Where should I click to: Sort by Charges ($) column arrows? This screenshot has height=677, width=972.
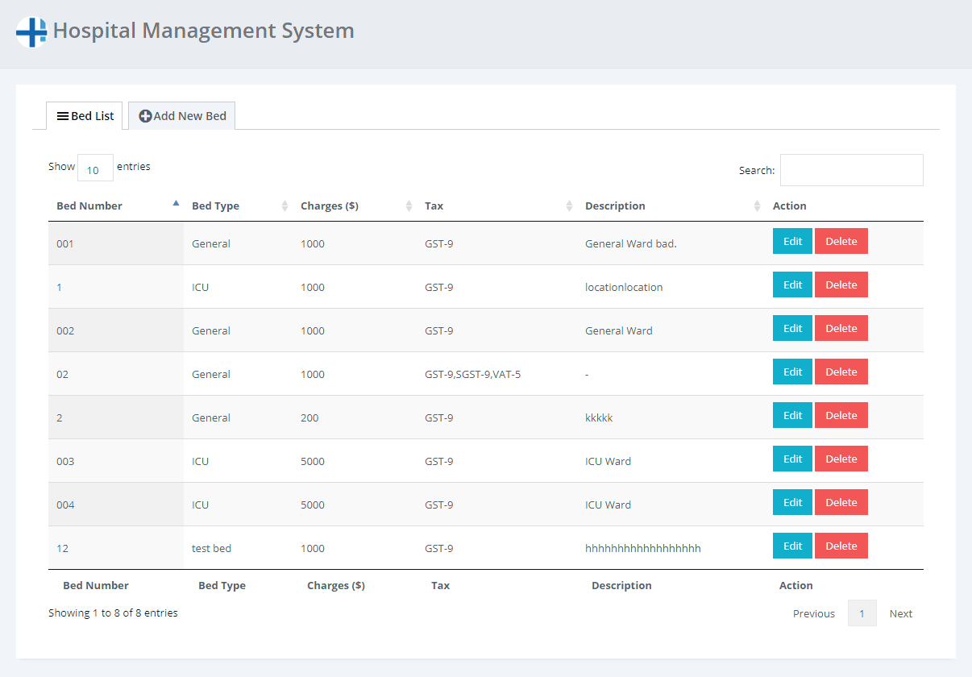[409, 206]
